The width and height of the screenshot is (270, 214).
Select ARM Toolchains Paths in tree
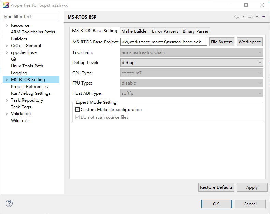(33, 32)
